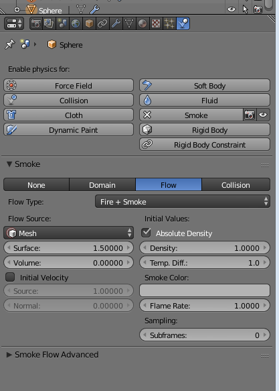Click the Volume value field
Screen dimensions: 279x391
point(69,263)
